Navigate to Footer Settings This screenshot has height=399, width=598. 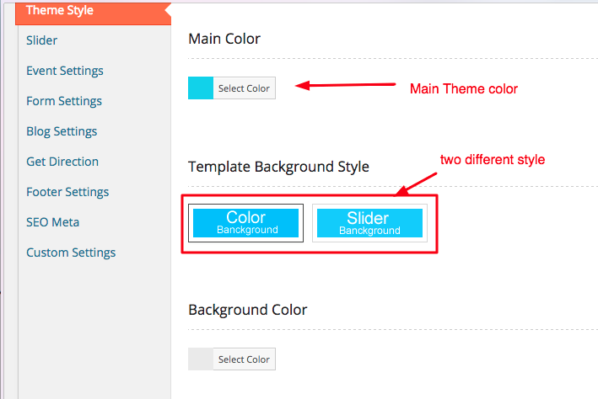click(x=67, y=192)
